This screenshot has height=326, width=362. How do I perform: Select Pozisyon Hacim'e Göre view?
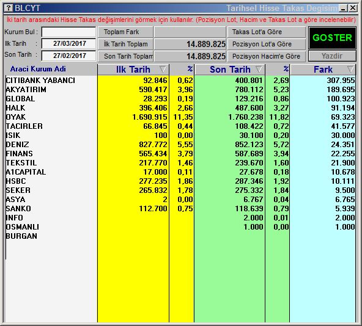click(267, 56)
